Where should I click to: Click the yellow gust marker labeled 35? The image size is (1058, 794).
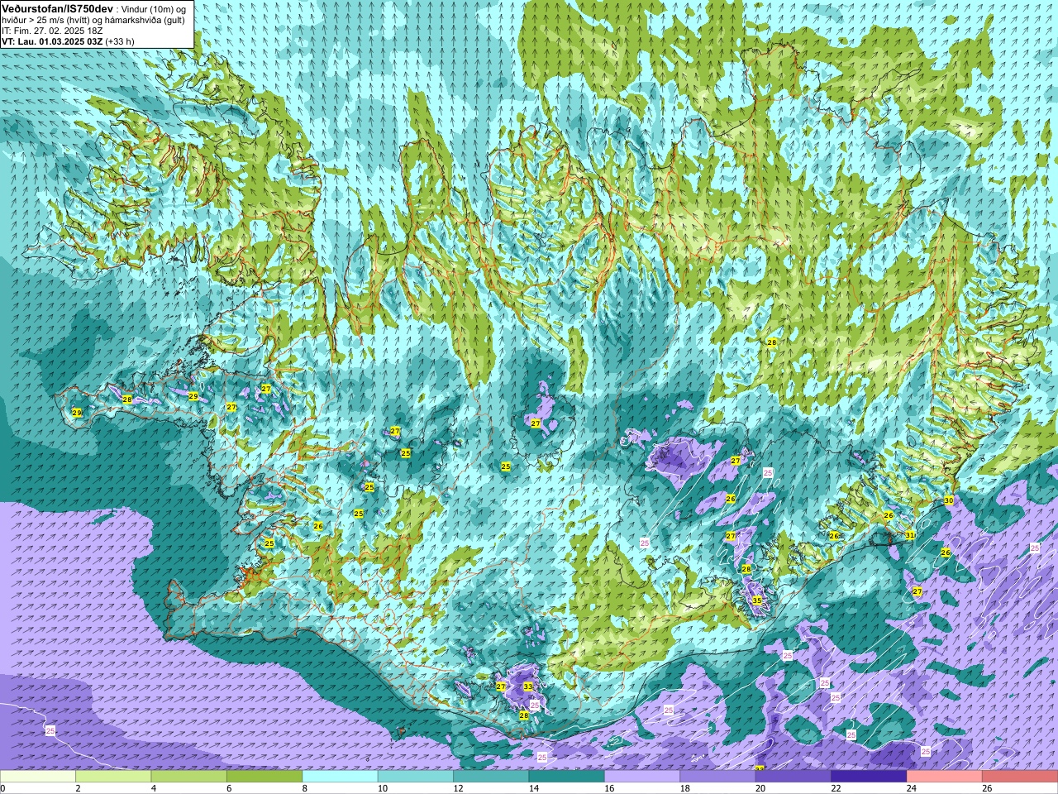757,600
